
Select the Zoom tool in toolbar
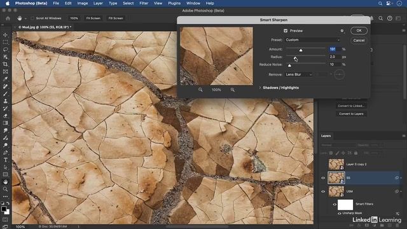(5, 189)
